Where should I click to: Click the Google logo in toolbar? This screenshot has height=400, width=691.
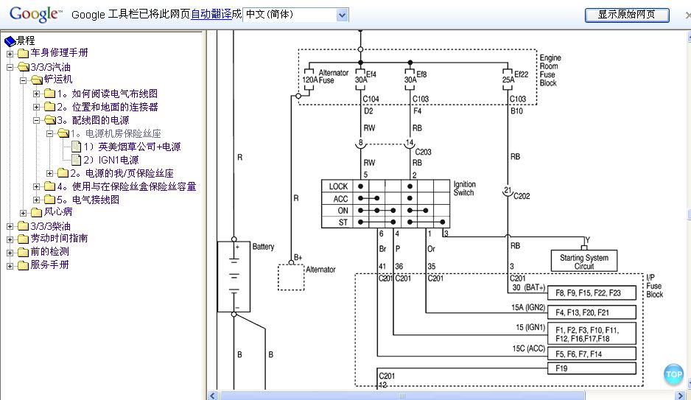pyautogui.click(x=34, y=14)
